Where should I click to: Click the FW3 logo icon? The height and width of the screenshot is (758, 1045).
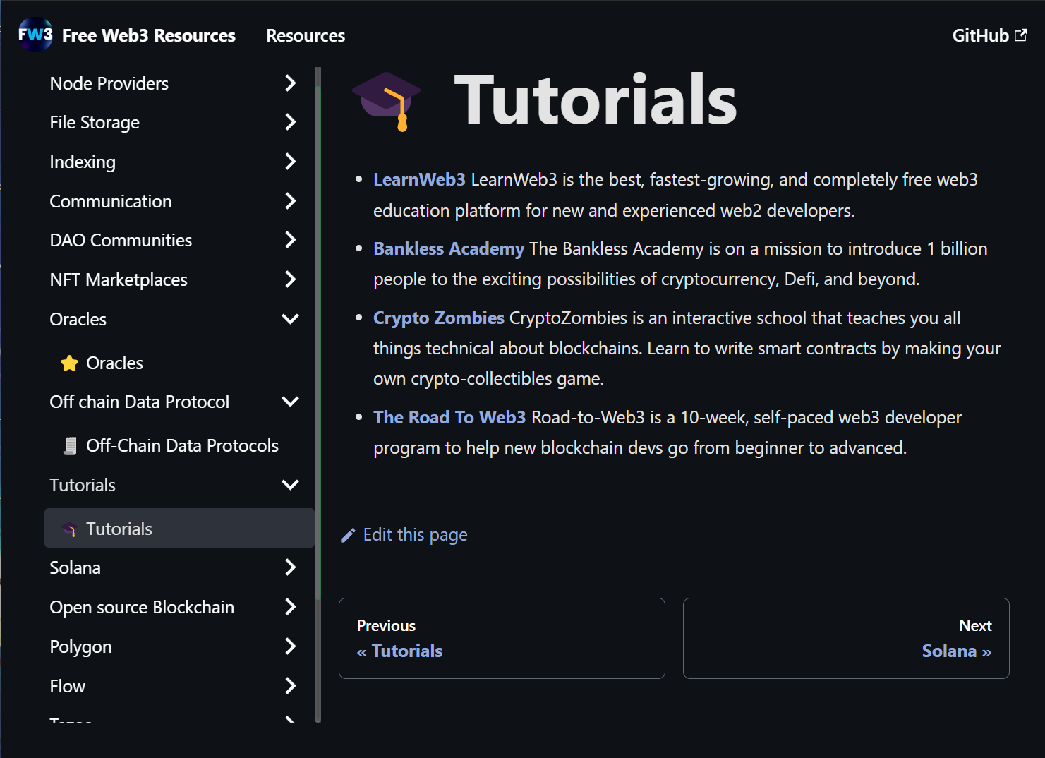(35, 34)
